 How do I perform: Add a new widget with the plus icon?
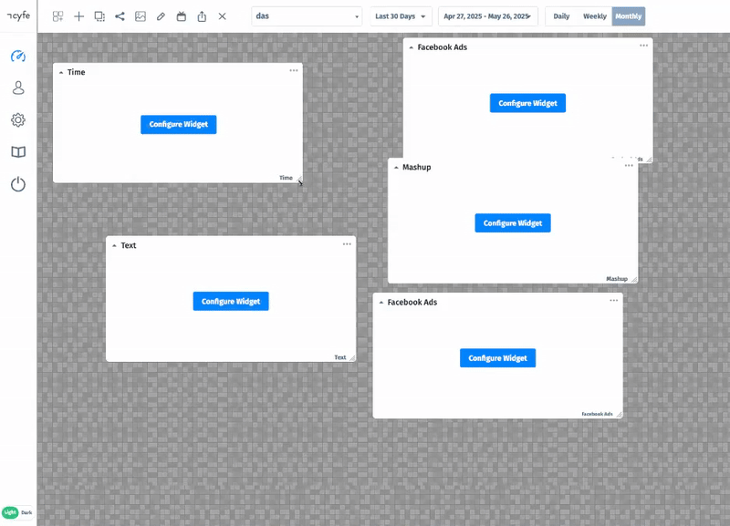tap(78, 16)
